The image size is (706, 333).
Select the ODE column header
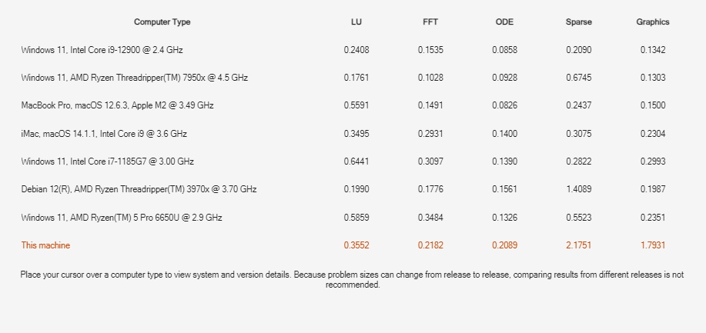tap(504, 22)
